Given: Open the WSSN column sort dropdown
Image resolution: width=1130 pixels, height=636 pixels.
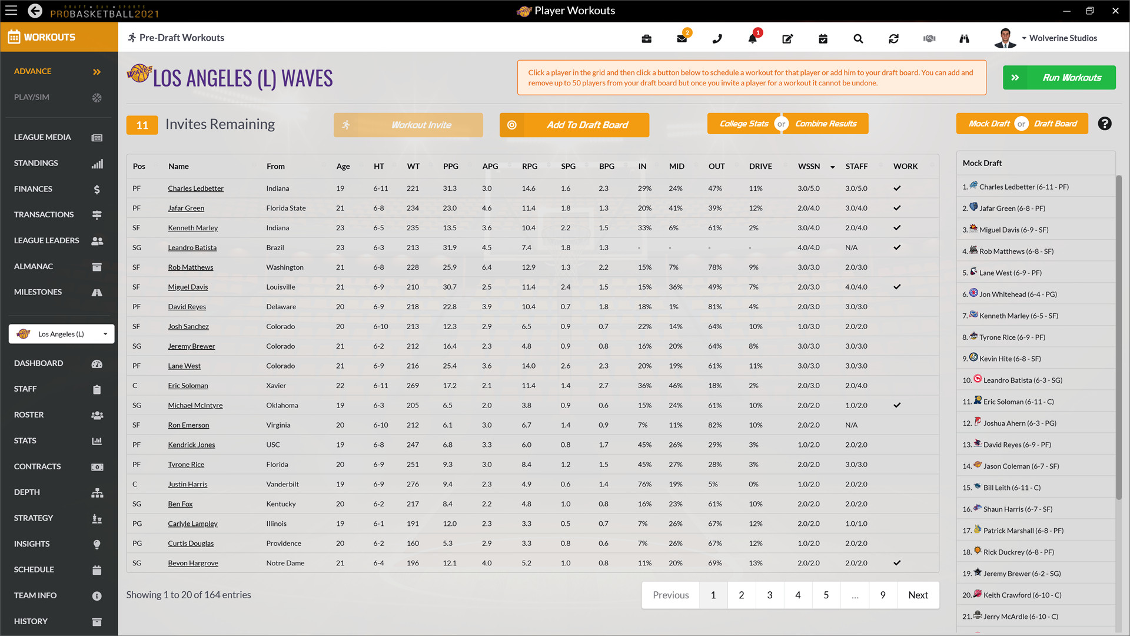Looking at the screenshot, I should (x=832, y=167).
